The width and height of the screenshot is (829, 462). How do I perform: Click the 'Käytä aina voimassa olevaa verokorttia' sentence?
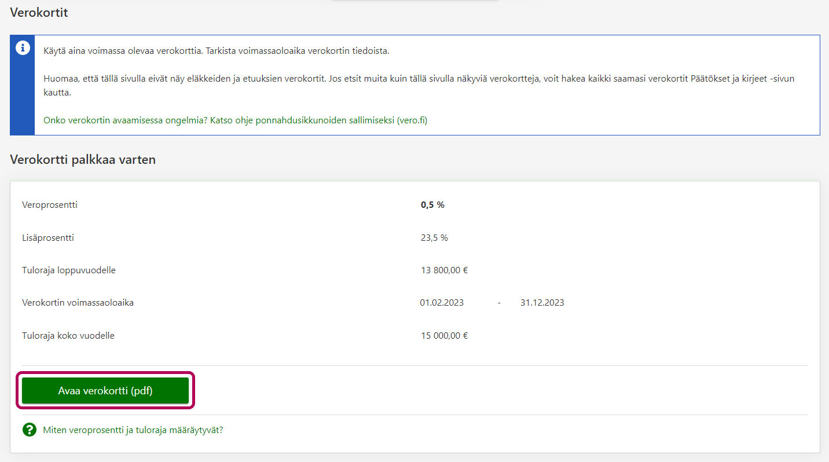click(x=216, y=51)
